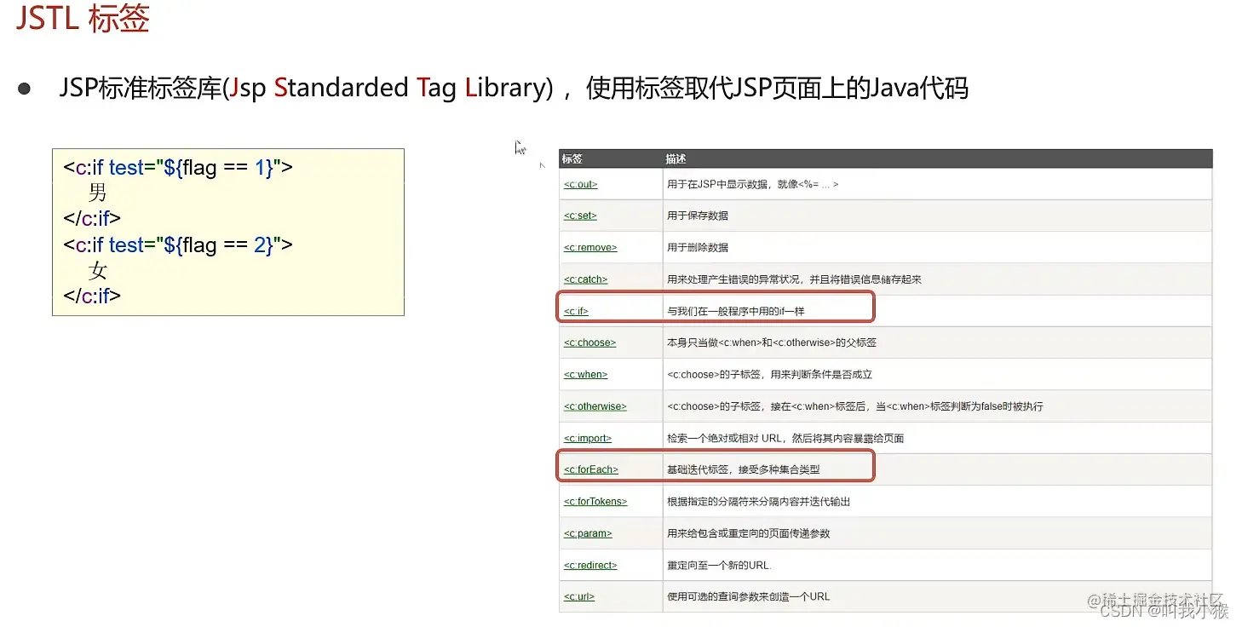This screenshot has height=627, width=1242.
Task: Open the <c:forTokens> tag link
Action: 594,501
